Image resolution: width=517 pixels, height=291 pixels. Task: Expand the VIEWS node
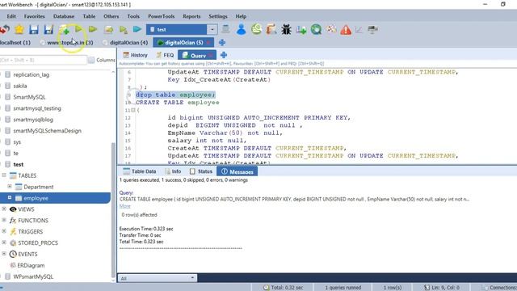(4, 209)
